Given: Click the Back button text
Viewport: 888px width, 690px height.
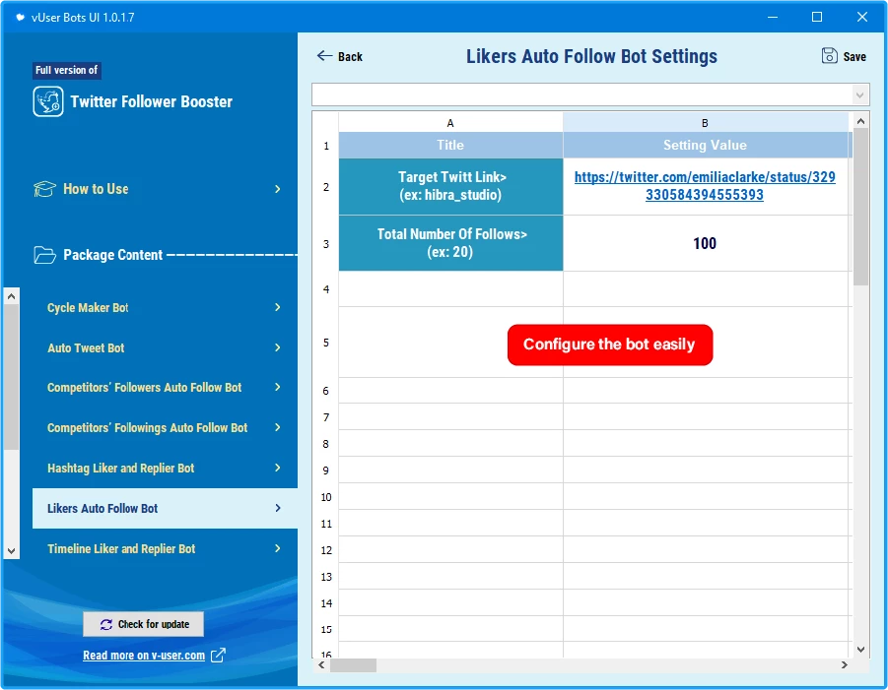Looking at the screenshot, I should tap(350, 56).
